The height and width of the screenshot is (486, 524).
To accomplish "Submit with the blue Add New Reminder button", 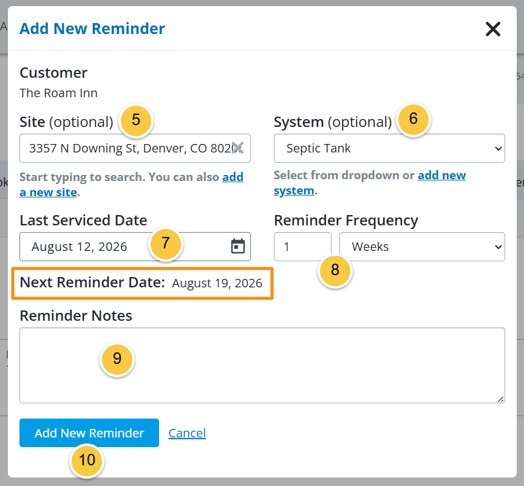I will [89, 433].
